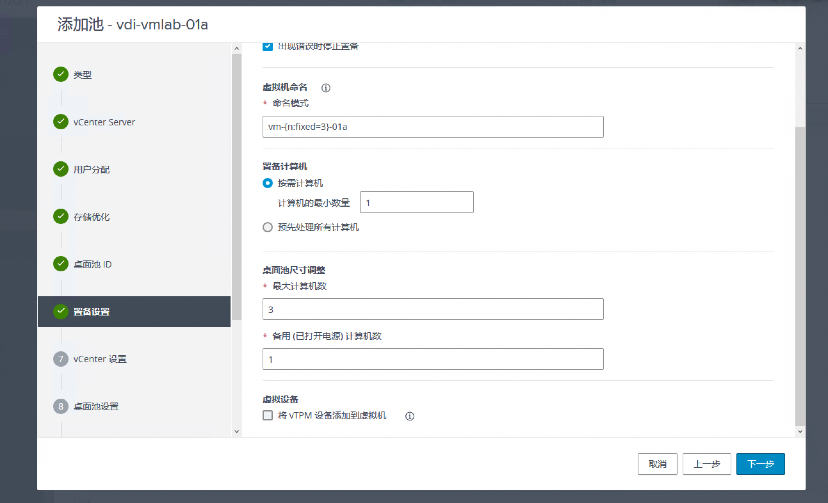Click info icon next to 虚拟机命名
Image resolution: width=828 pixels, height=503 pixels.
326,88
